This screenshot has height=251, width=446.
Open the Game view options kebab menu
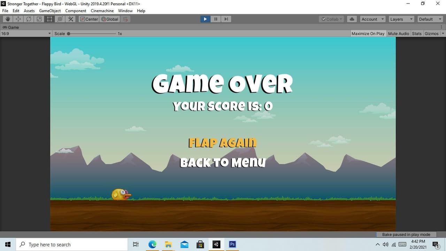click(441, 27)
